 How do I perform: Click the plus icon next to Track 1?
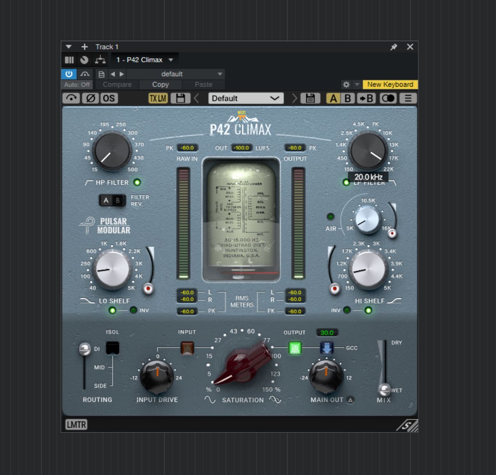84,47
